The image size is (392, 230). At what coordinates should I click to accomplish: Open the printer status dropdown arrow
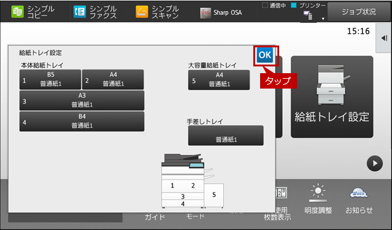coord(323,18)
